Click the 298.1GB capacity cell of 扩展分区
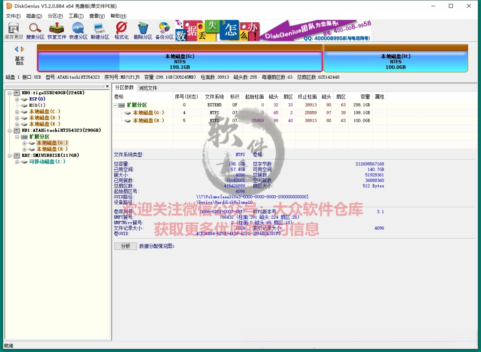This screenshot has width=481, height=352. [362, 105]
